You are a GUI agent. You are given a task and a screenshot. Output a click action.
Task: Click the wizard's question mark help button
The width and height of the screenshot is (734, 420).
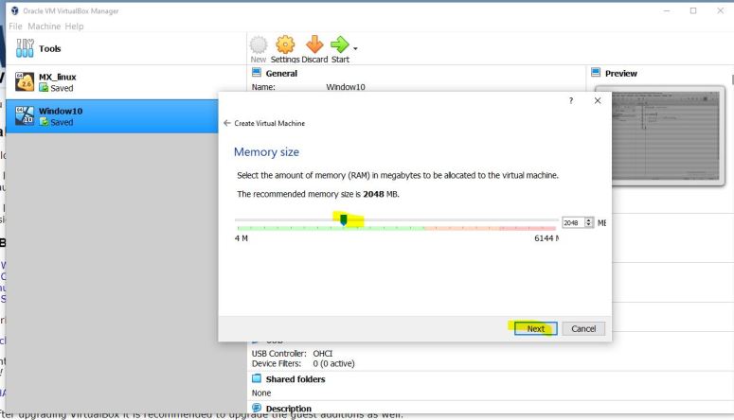coord(570,101)
